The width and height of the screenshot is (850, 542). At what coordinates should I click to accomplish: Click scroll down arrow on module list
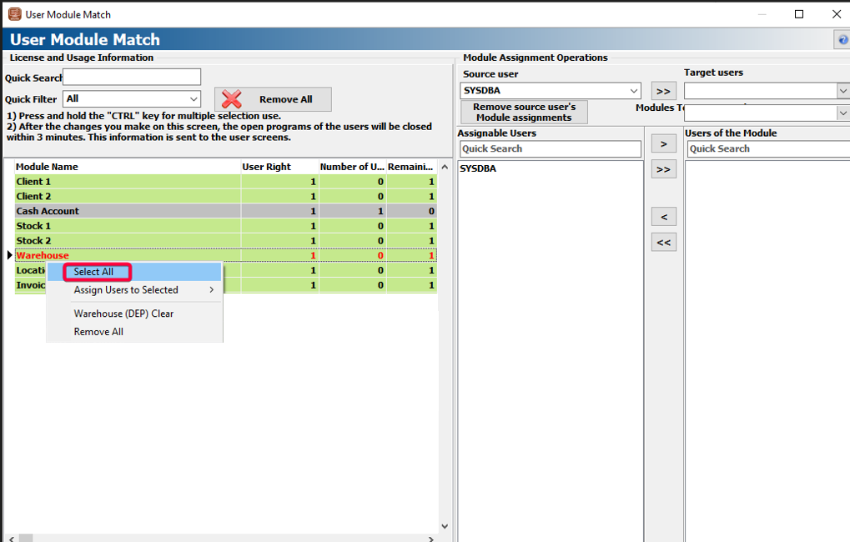(x=444, y=526)
